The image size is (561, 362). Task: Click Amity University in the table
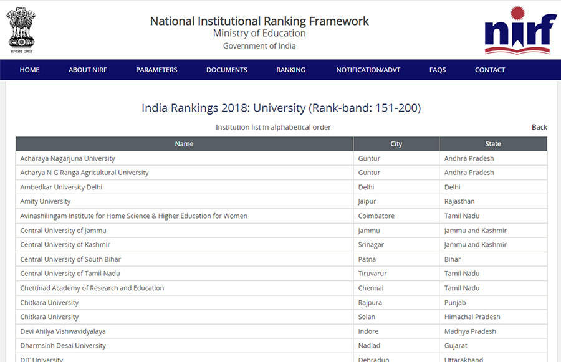click(x=46, y=201)
